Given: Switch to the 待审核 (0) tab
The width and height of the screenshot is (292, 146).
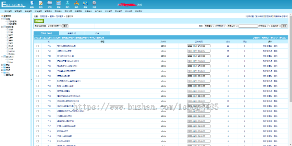Looking at the screenshot, I should pos(72,33).
